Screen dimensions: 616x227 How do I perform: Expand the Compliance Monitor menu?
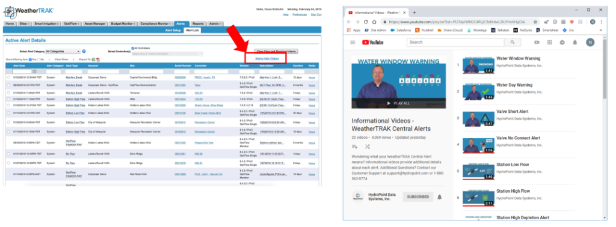click(x=156, y=23)
